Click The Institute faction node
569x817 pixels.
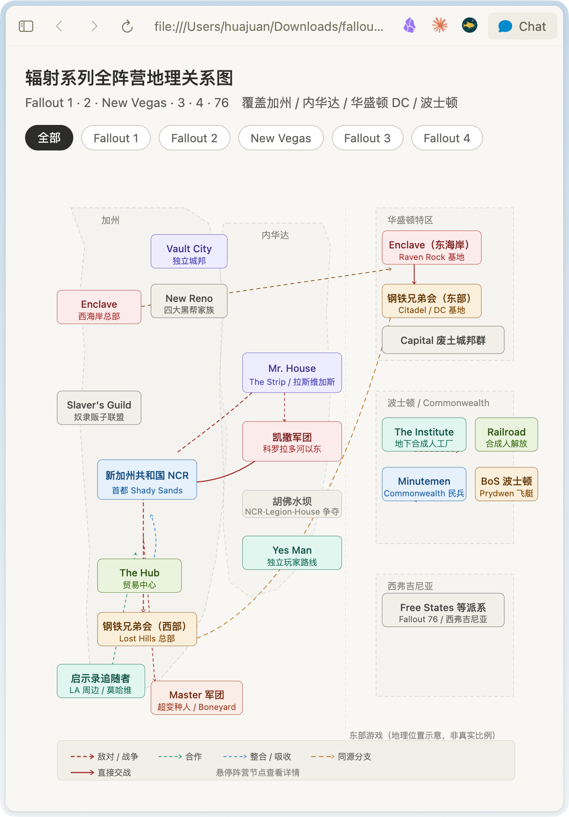coord(424,435)
